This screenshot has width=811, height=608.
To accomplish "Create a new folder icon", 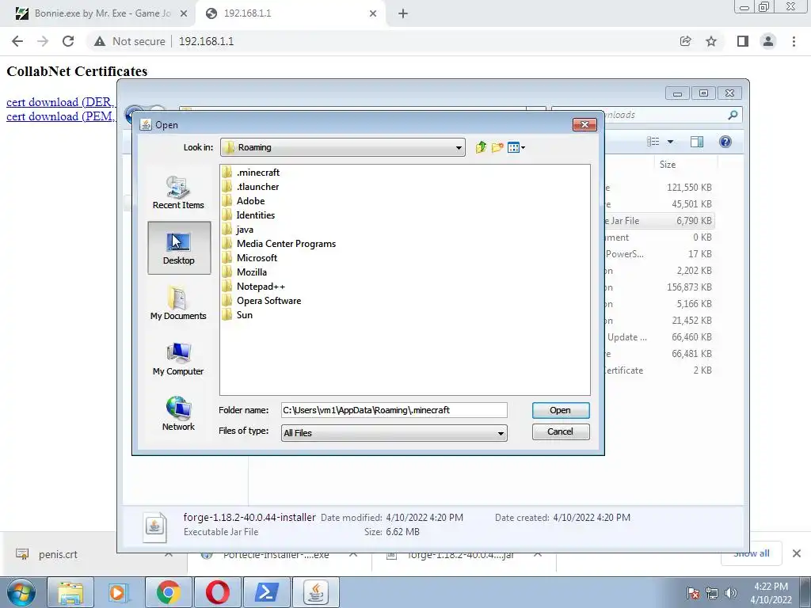I will click(497, 147).
